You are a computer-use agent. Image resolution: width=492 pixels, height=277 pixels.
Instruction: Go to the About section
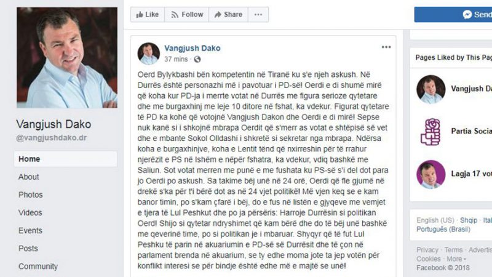pos(28,177)
